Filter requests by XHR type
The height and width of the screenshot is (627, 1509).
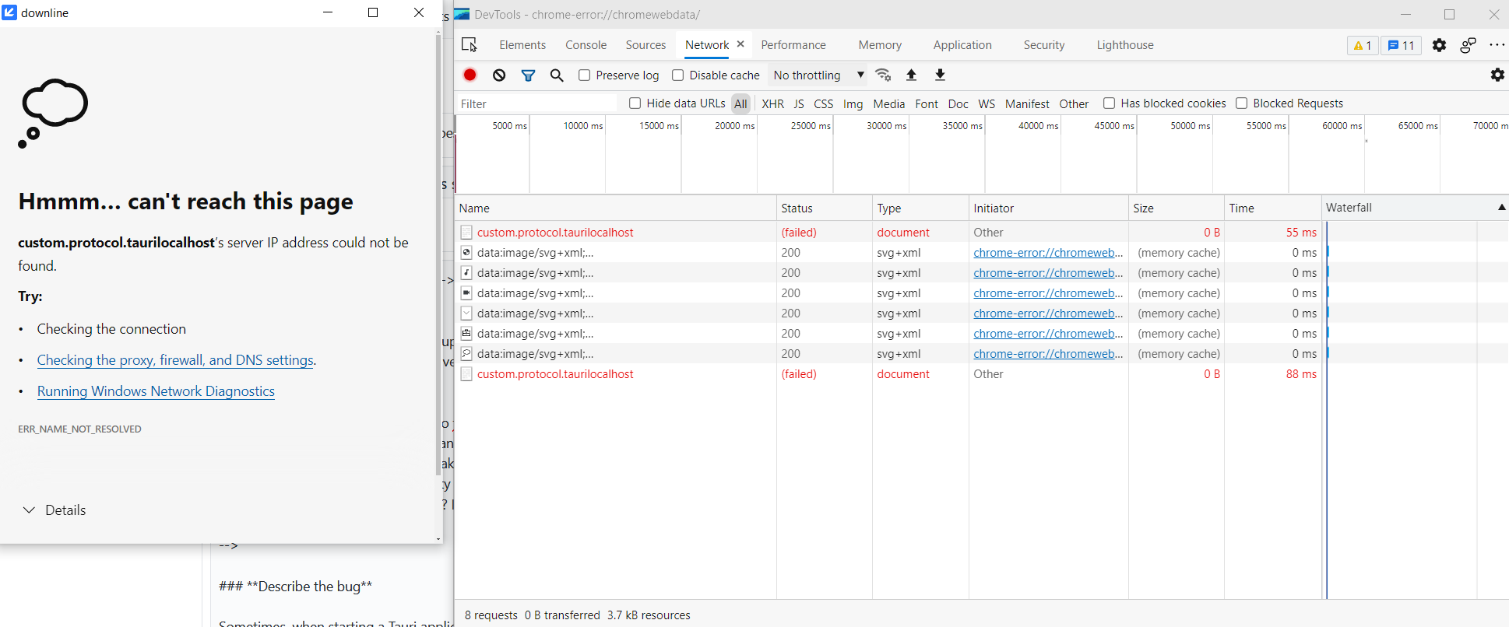coord(772,104)
